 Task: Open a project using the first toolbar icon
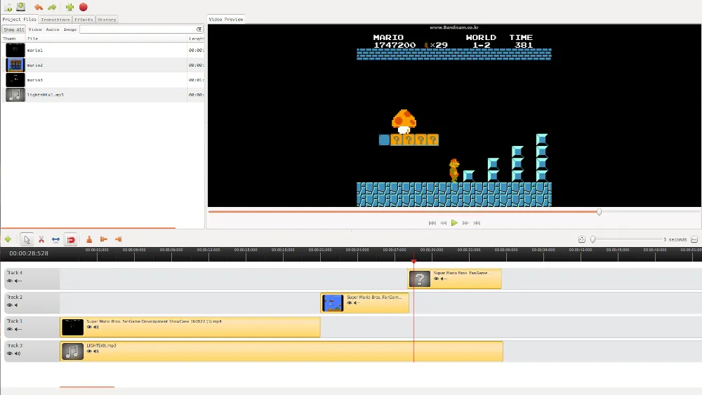tap(8, 7)
